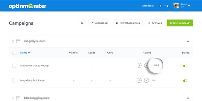The width and height of the screenshot is (202, 101).
Task: Click Collapse All button
Action: (100, 23)
